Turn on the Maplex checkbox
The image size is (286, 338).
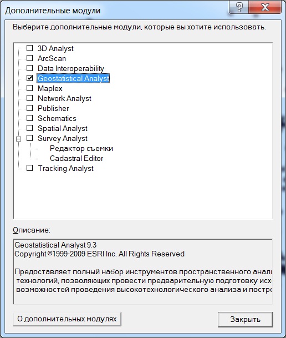tap(30, 88)
